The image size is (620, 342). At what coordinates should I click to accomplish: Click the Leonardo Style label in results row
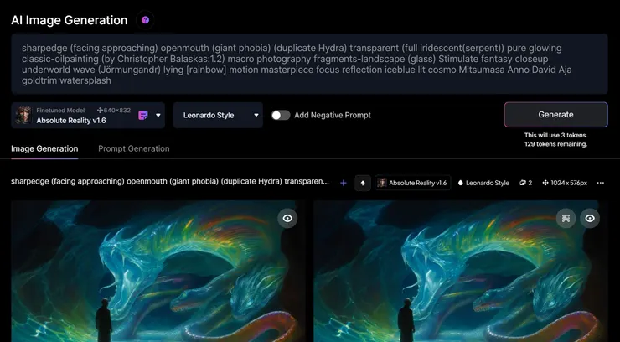pos(483,183)
